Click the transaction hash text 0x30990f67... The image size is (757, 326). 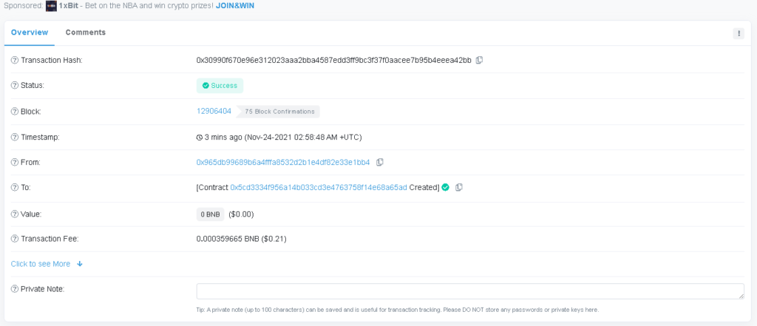click(333, 61)
